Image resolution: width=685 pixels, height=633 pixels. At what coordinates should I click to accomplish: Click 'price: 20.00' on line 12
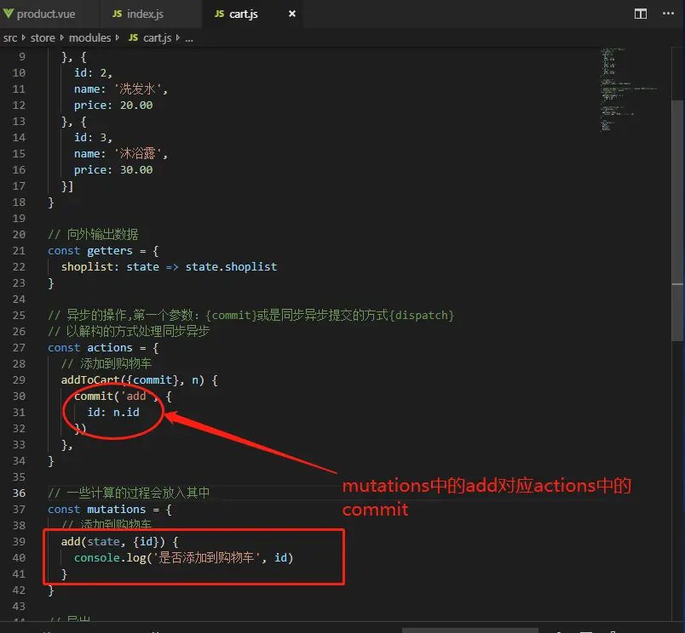click(x=113, y=105)
